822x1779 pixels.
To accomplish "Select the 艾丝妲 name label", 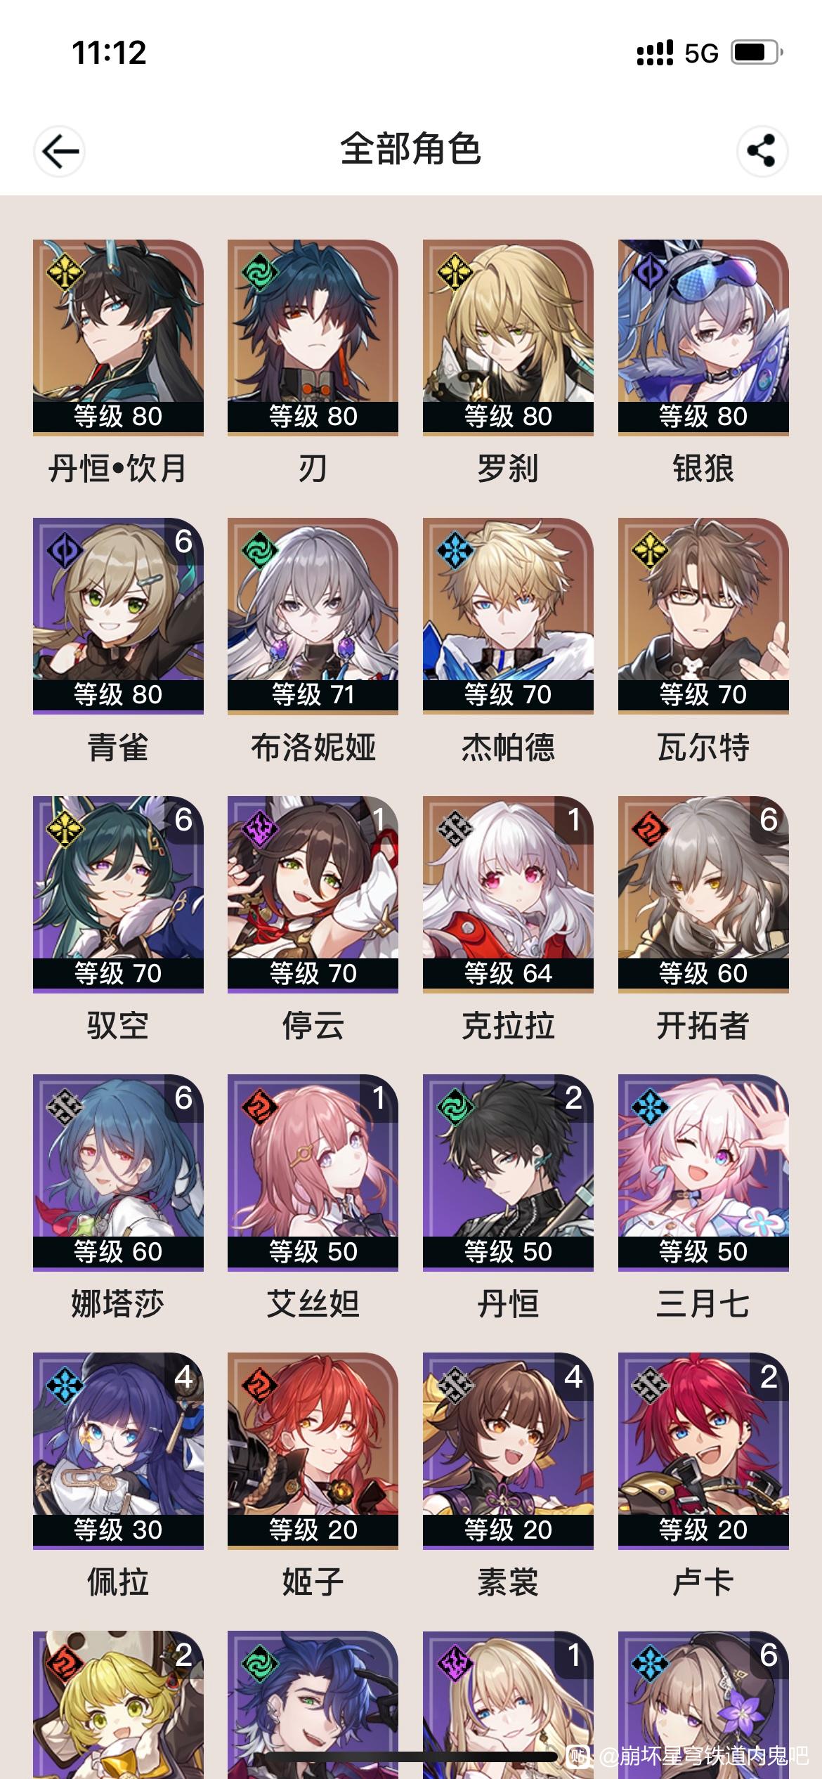I will point(313,1304).
